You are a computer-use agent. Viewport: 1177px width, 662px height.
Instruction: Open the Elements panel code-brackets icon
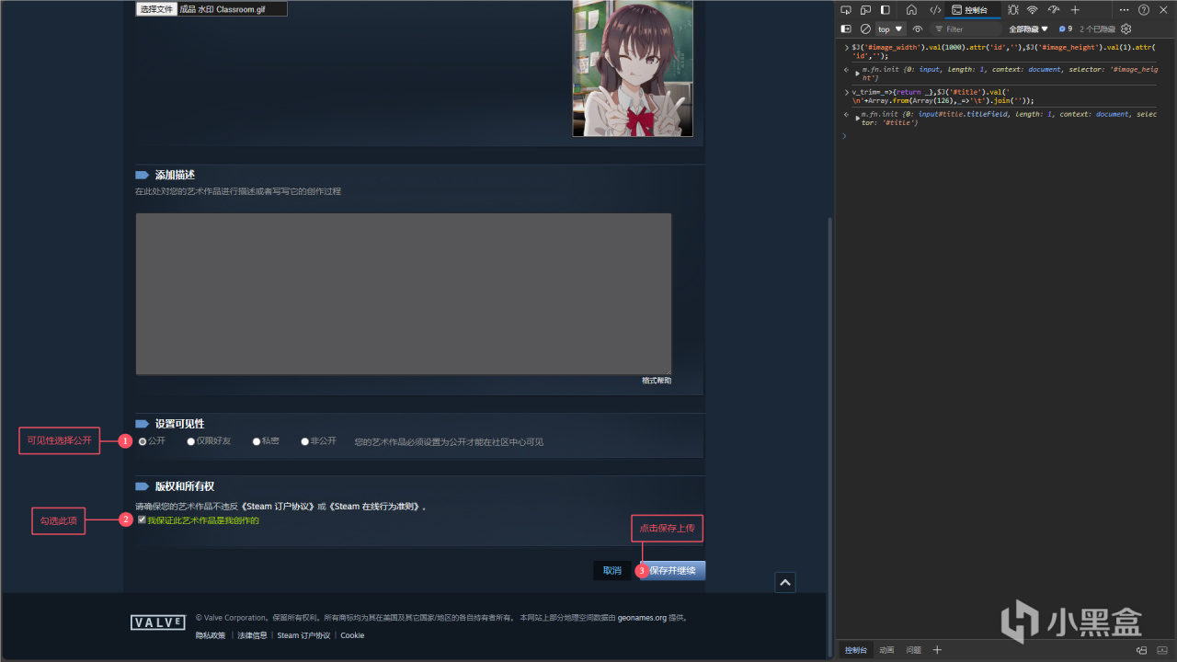(x=935, y=10)
